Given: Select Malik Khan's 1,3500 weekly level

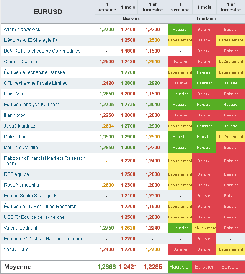Looking at the screenshot, I should 107,137.
